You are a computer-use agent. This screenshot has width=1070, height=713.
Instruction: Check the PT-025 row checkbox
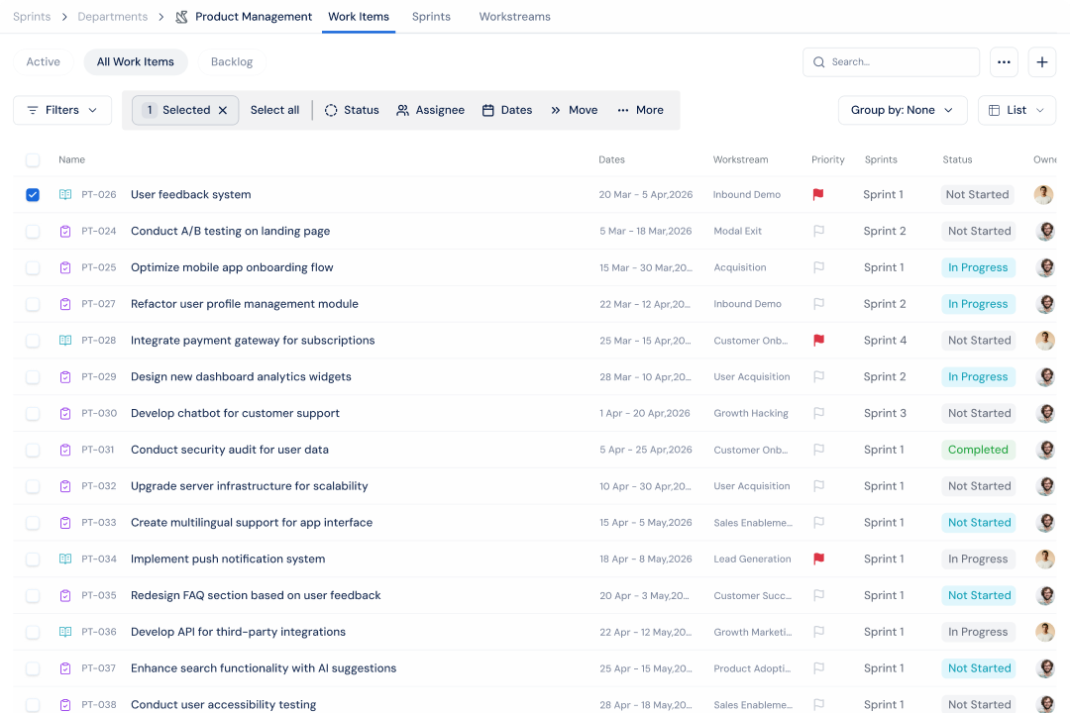pos(33,267)
